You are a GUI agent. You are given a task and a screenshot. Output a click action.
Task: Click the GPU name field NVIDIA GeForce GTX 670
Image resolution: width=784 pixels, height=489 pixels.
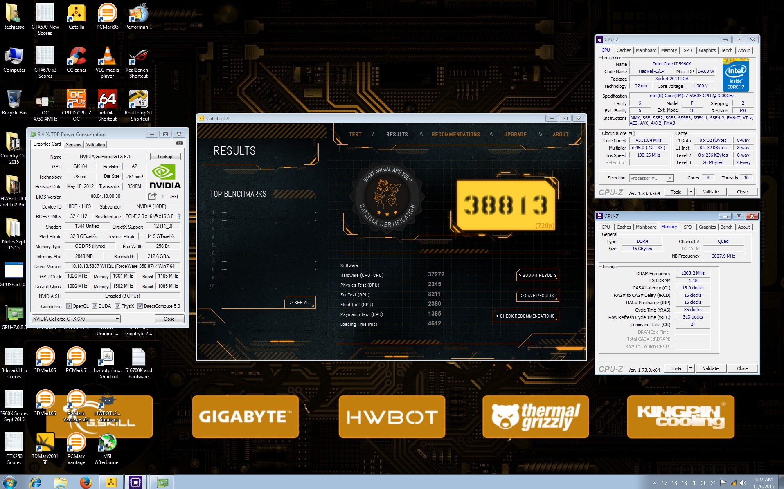pyautogui.click(x=106, y=157)
